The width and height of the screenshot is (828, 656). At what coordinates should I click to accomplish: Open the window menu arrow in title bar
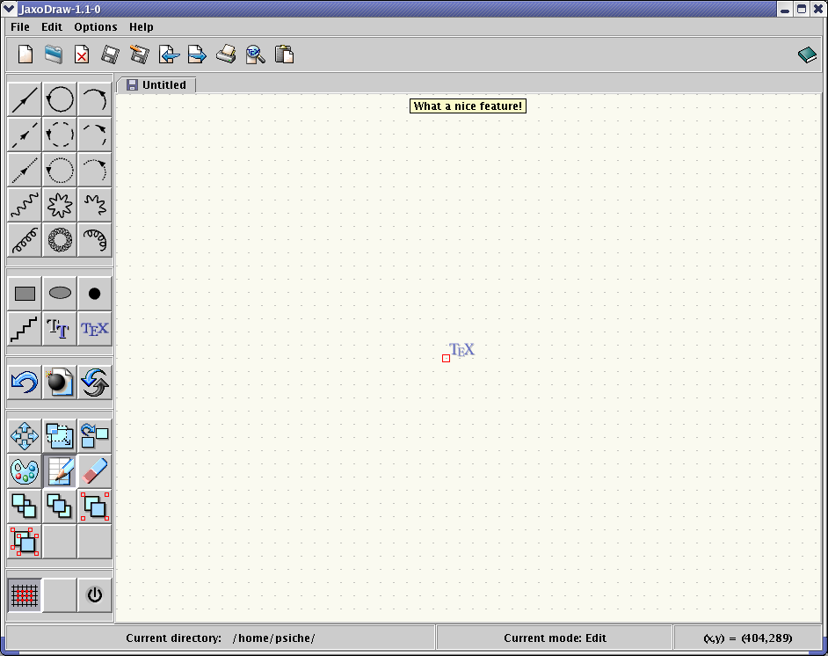coord(9,9)
